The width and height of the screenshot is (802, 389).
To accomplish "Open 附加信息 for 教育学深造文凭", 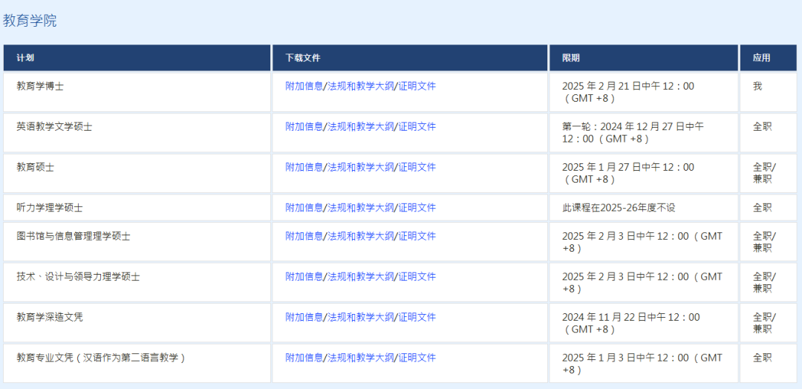I will pos(304,318).
